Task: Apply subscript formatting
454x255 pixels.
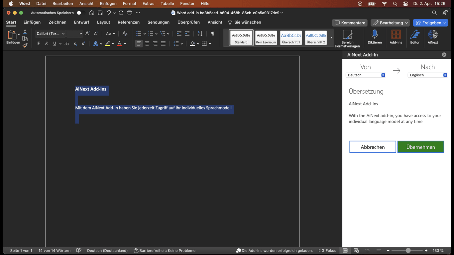Action: click(75, 43)
